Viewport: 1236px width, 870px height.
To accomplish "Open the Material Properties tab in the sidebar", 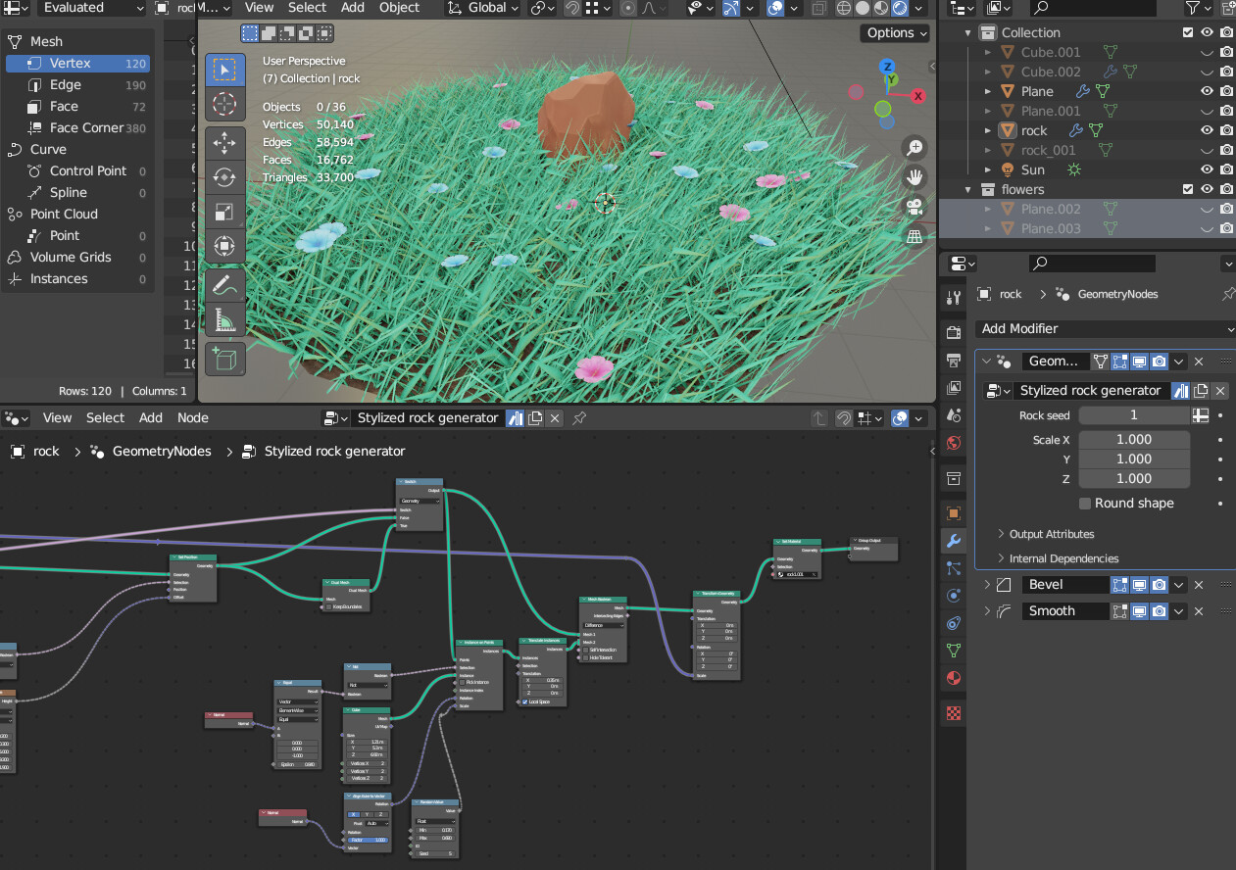I will pyautogui.click(x=952, y=678).
